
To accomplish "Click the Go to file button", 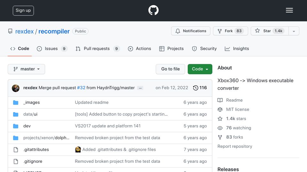I will coord(170,69).
